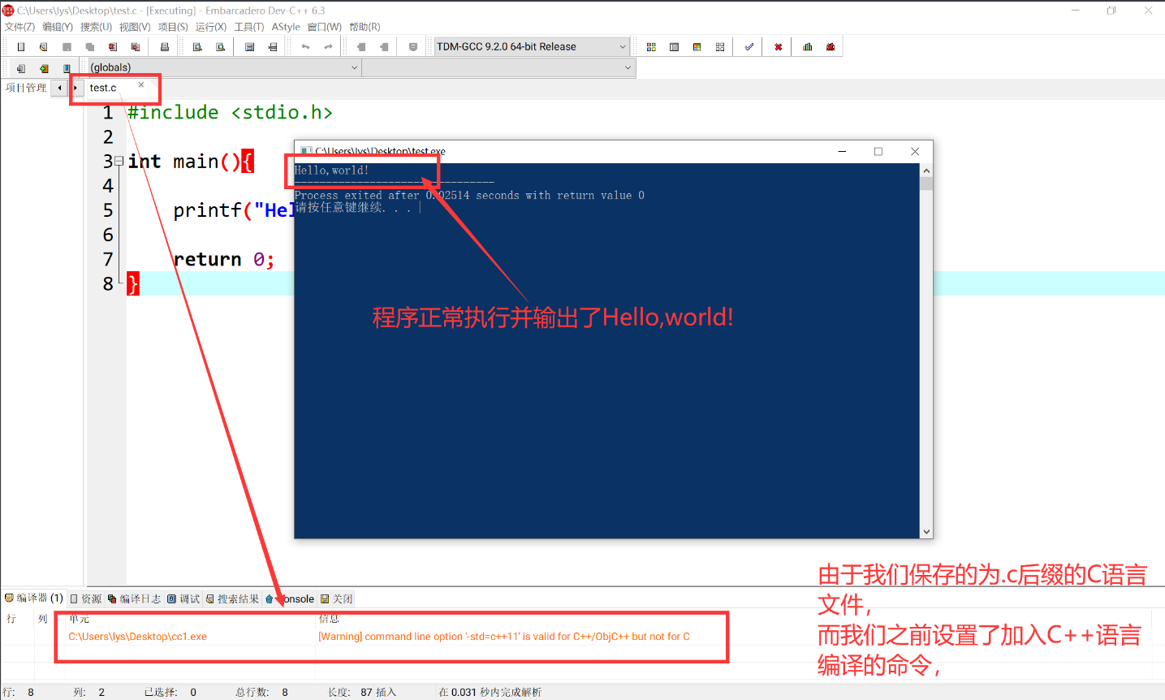Click the red abort compilation icon
Viewport: 1165px width, 700px height.
776,46
